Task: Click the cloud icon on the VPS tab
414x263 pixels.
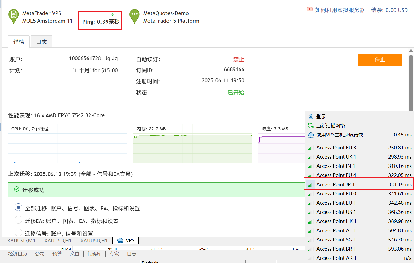Action: click(x=120, y=240)
